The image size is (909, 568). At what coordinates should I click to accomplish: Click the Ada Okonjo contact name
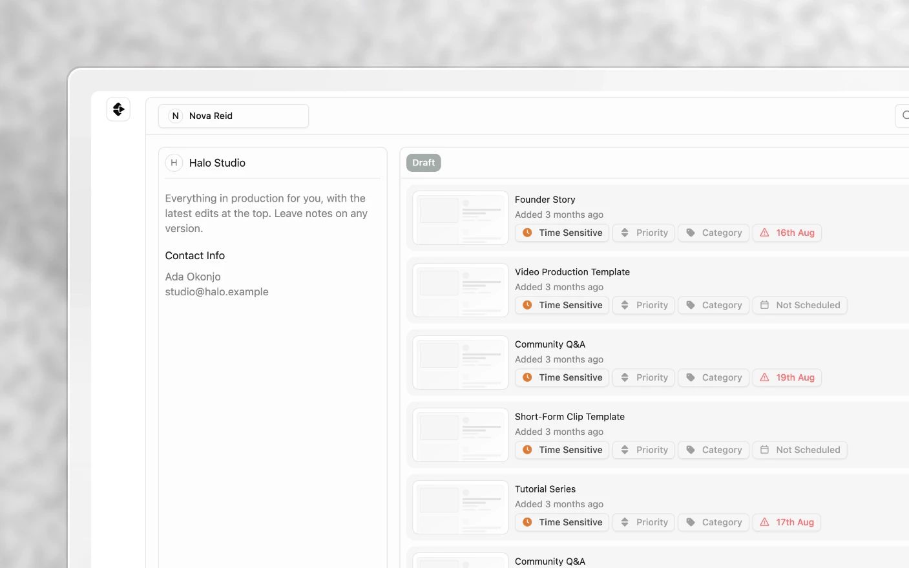(193, 277)
